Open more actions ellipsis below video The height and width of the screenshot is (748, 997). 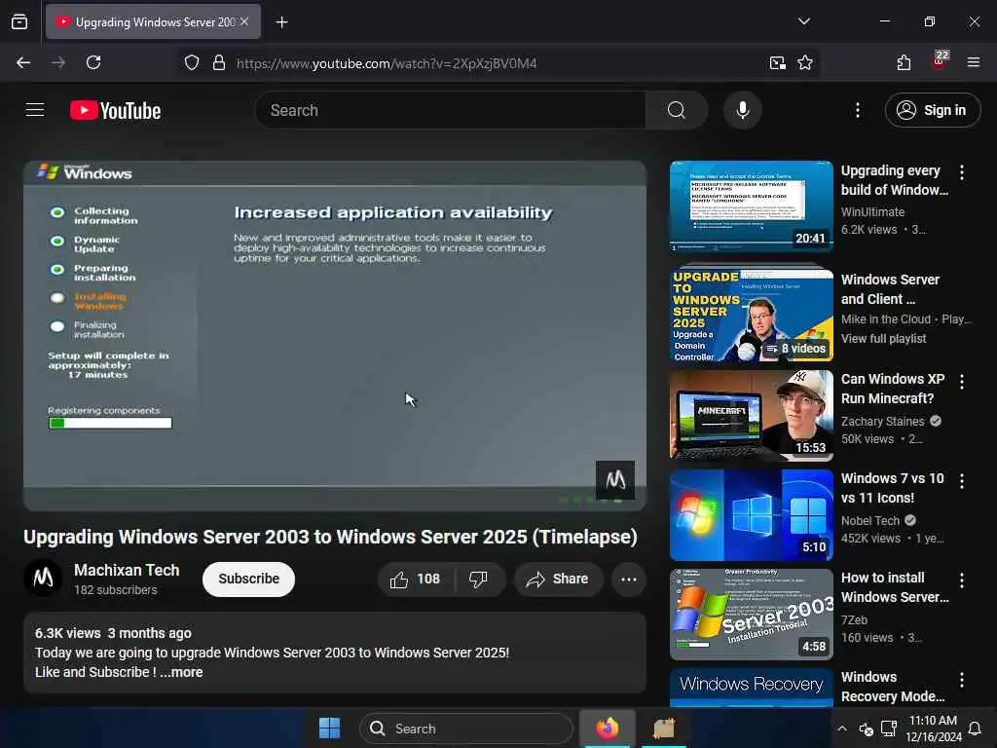[629, 579]
